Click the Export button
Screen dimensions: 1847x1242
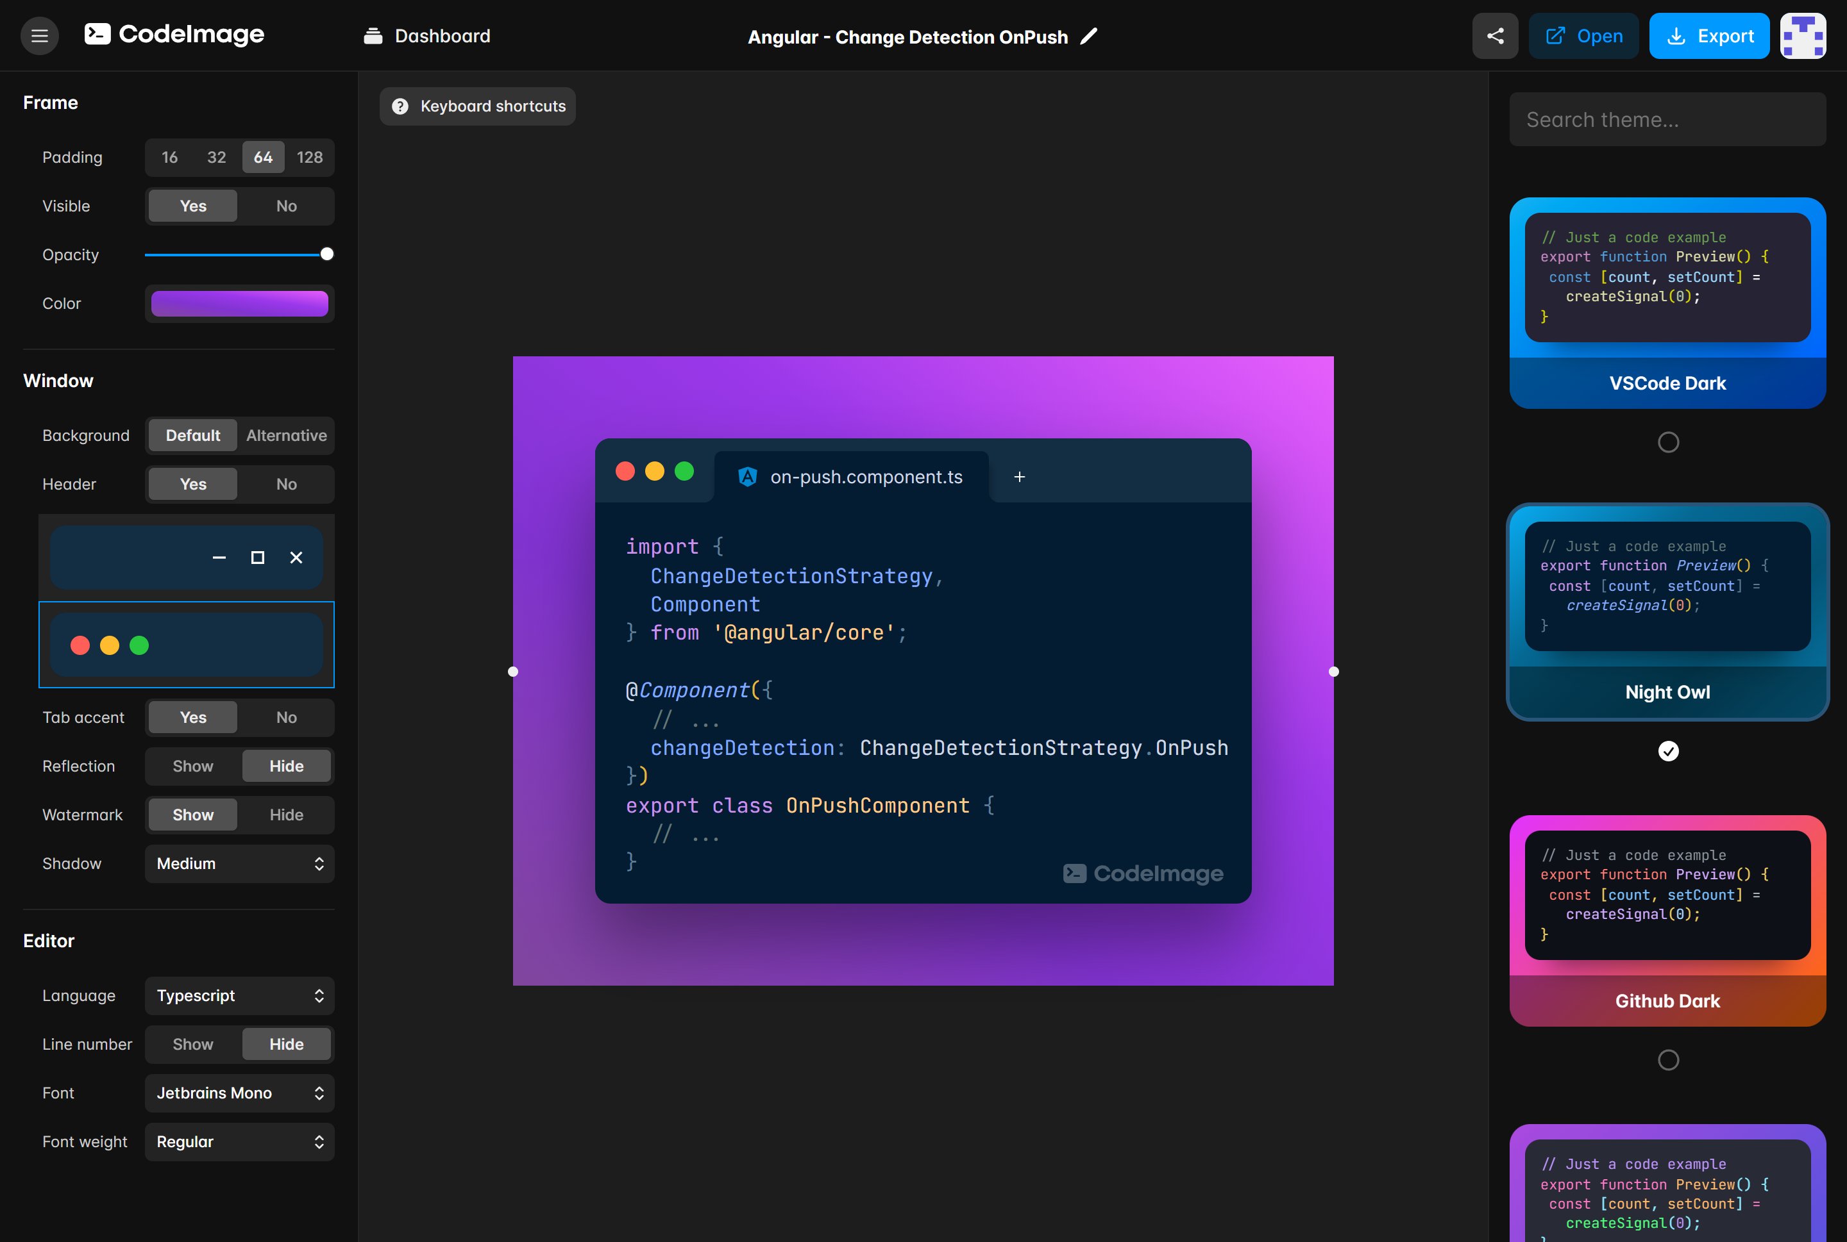point(1709,36)
